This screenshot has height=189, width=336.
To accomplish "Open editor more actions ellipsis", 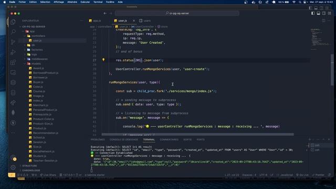I will [329, 20].
